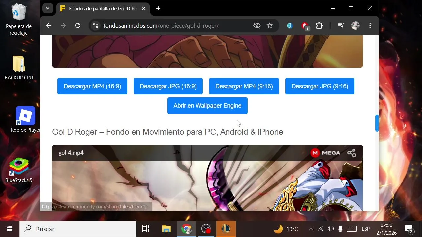Click Abrir en Wallpaper Engine button

coord(207,106)
